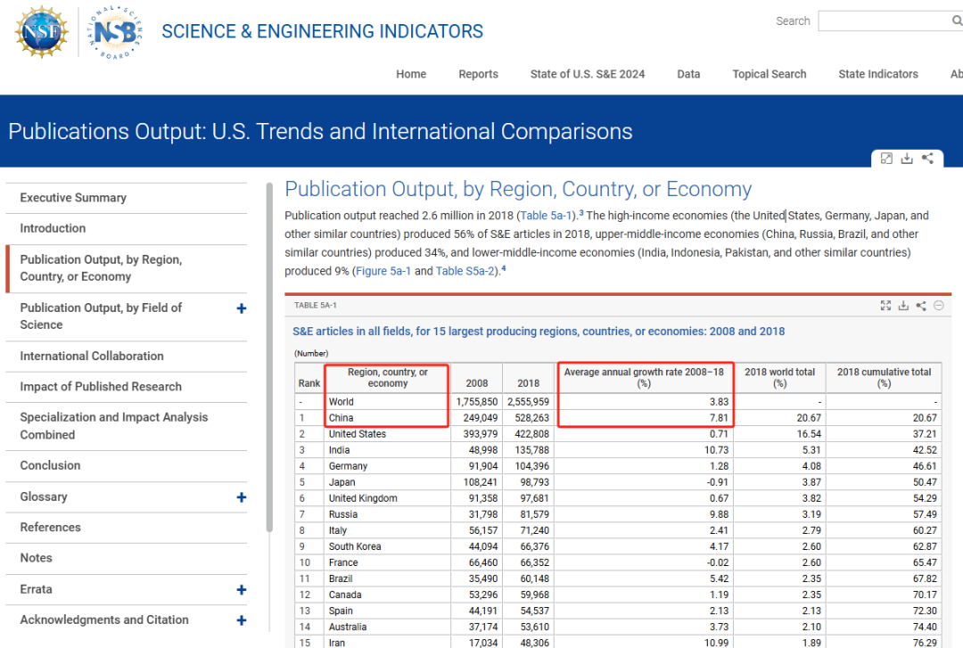Open the State Indicators menu item

(x=877, y=74)
